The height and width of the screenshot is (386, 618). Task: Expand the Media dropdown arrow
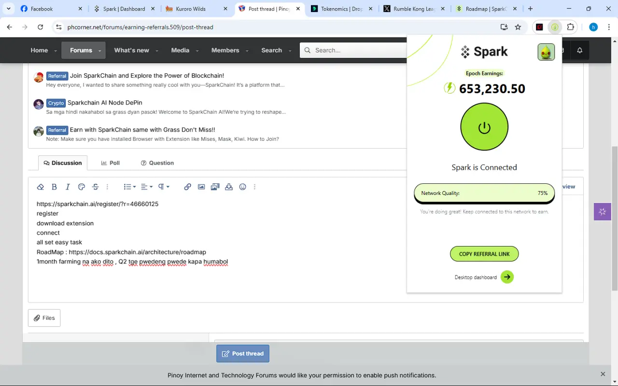(197, 51)
